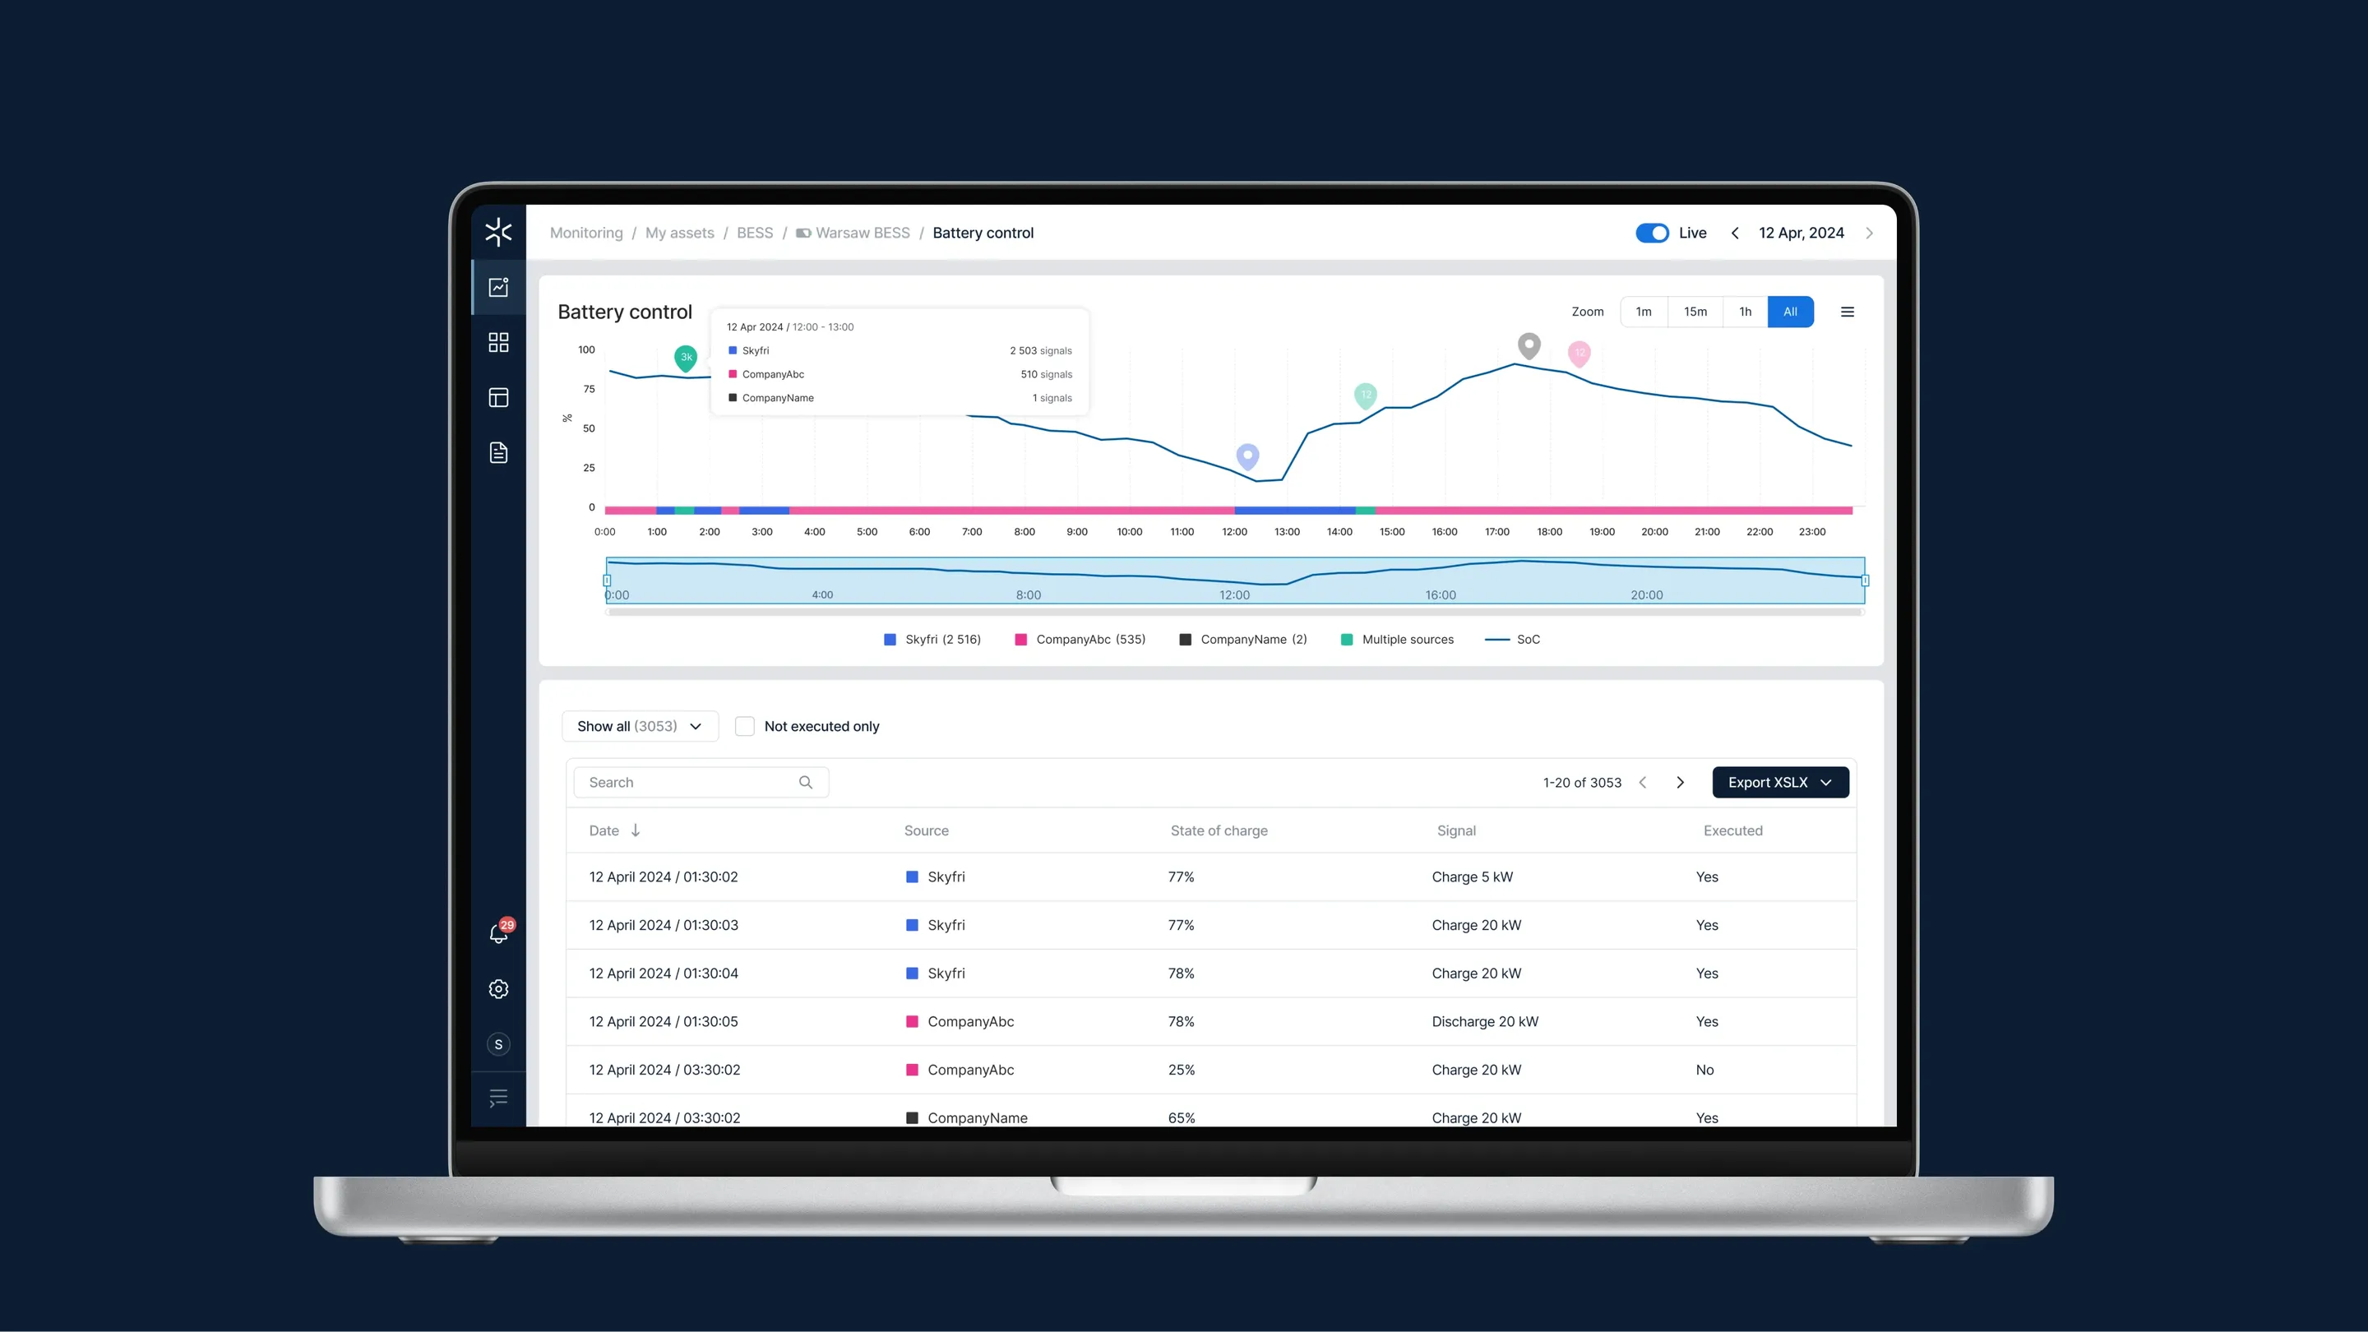2368x1332 pixels.
Task: Click the search magnifier icon
Action: pos(805,782)
